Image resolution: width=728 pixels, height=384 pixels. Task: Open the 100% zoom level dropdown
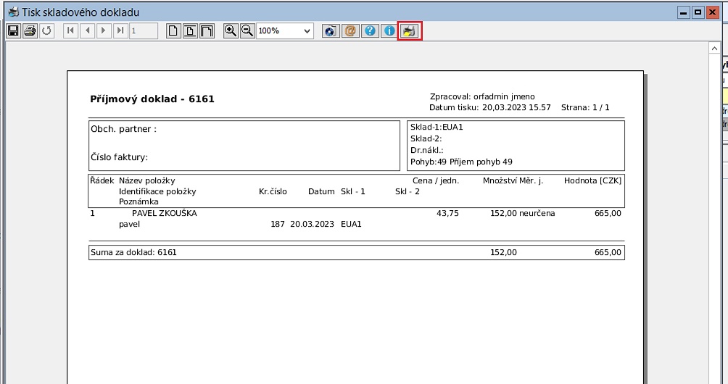[x=307, y=31]
